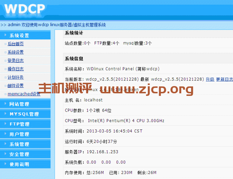Click the arrow icon beside MYSQL管理
This screenshot has height=179, width=233.
(x=5, y=113)
